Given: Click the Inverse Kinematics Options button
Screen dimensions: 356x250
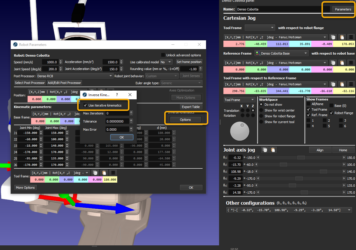Looking at the screenshot, I should coord(185,120).
